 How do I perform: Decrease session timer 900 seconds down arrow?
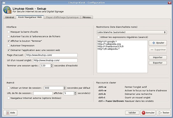point(65,89)
